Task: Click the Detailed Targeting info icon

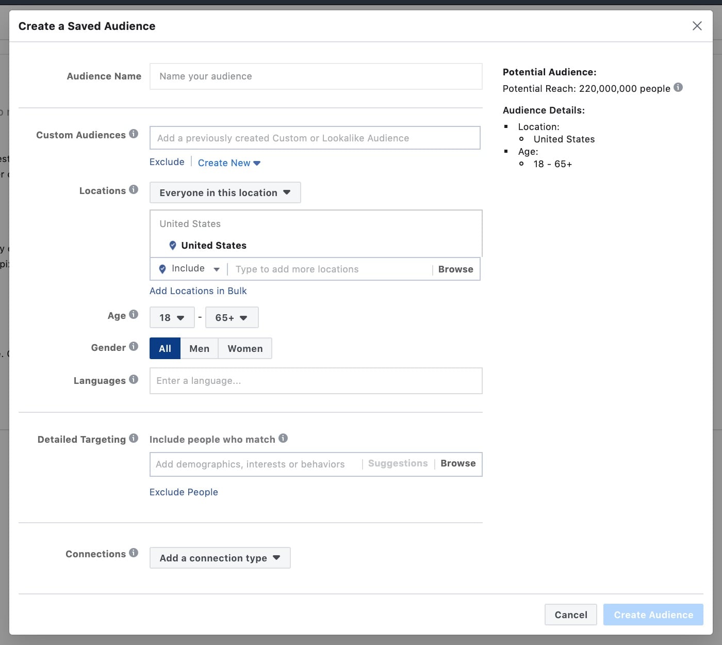Action: click(x=134, y=439)
